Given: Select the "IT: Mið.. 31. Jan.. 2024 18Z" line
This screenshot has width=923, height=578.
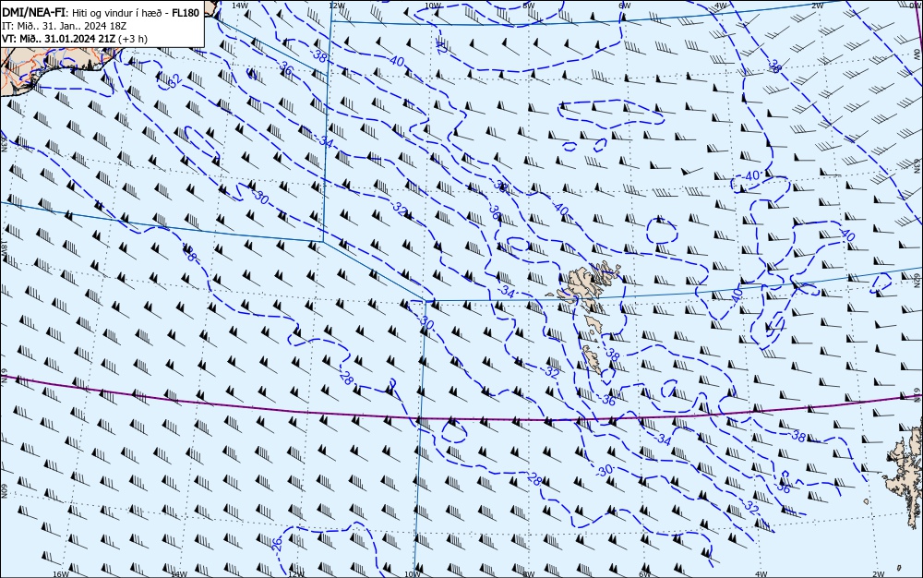Looking at the screenshot, I should point(65,26).
